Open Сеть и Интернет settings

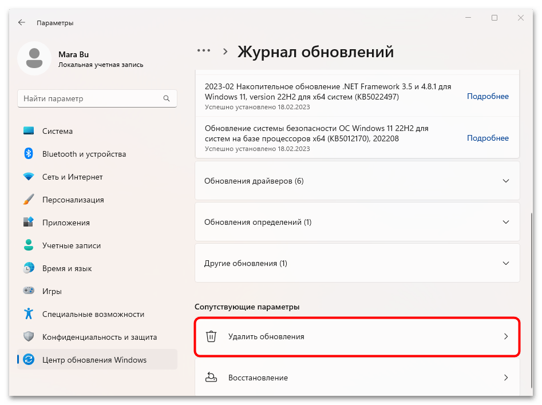pos(97,177)
